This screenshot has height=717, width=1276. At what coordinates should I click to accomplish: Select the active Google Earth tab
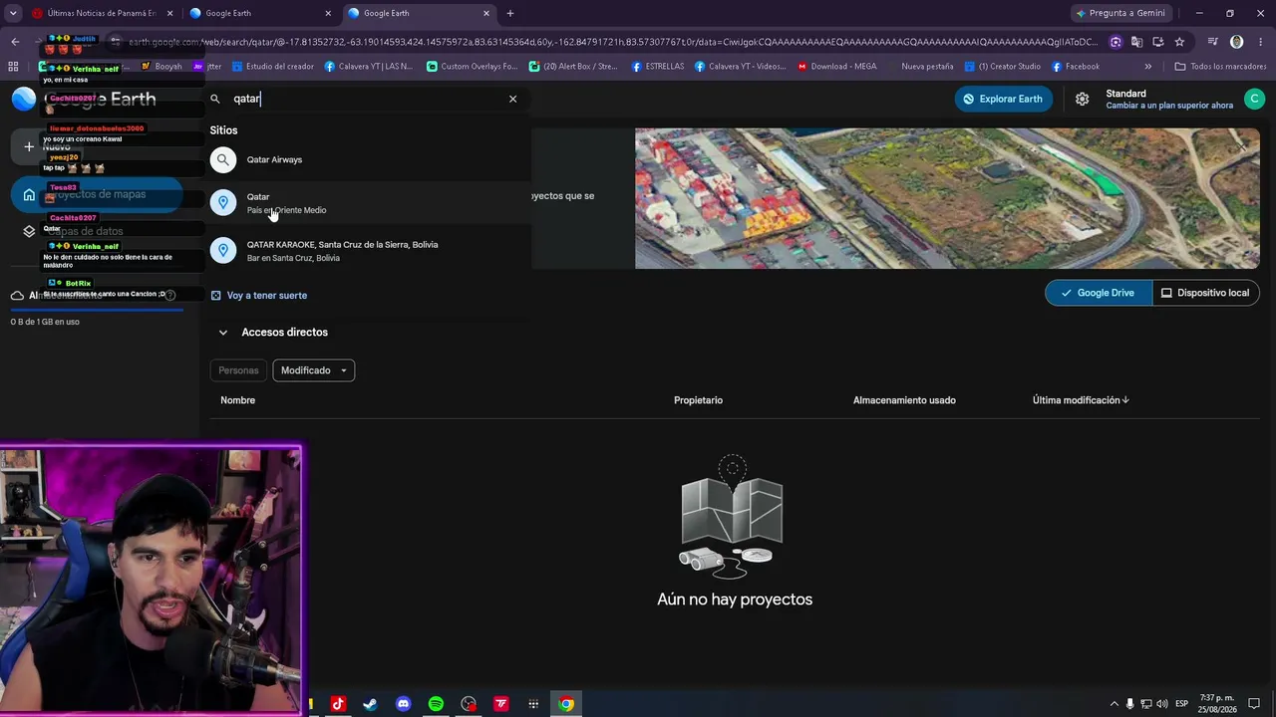[x=420, y=13]
